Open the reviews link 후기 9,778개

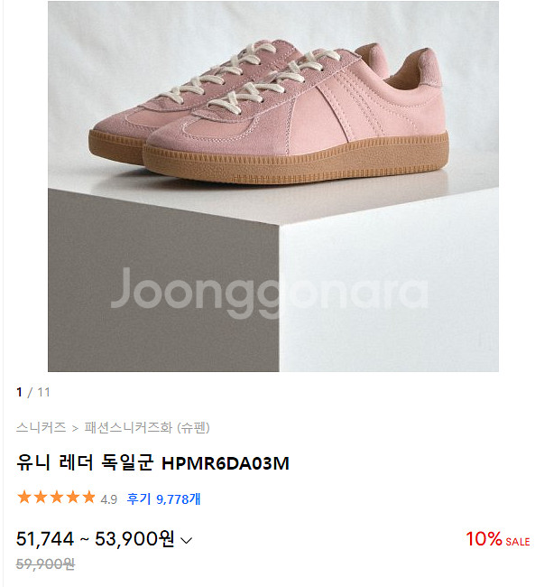[163, 498]
